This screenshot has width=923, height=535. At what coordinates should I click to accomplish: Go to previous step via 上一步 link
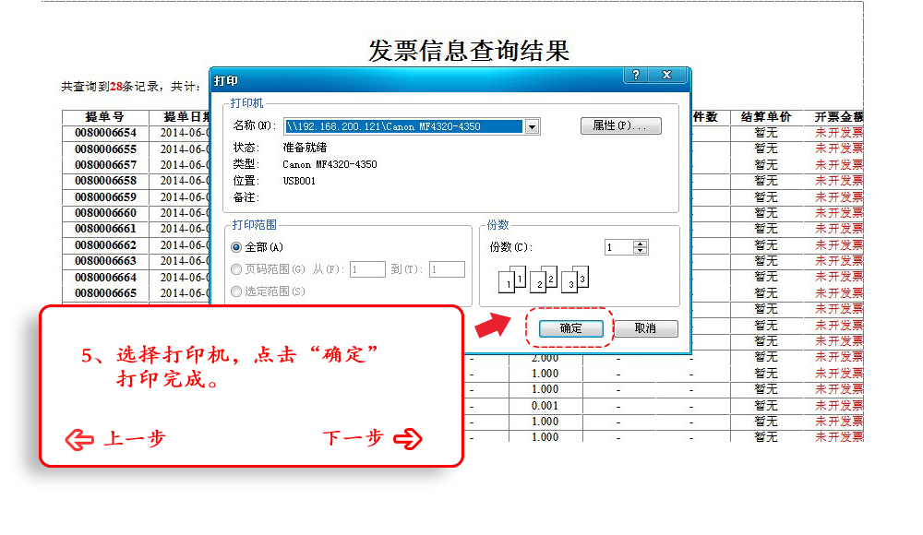tap(134, 439)
